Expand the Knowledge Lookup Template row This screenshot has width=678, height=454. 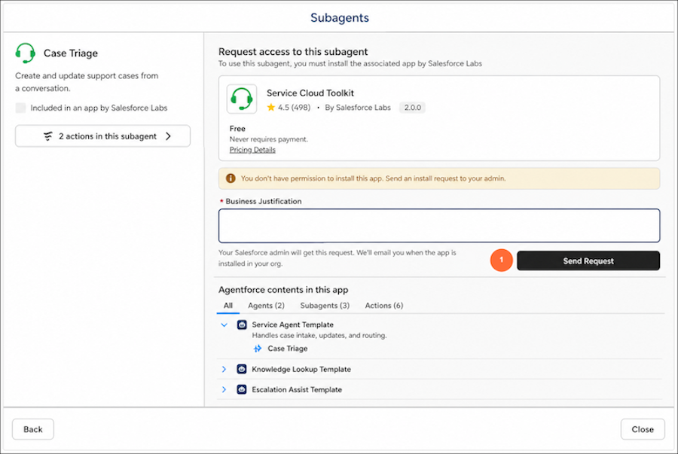[x=224, y=369]
